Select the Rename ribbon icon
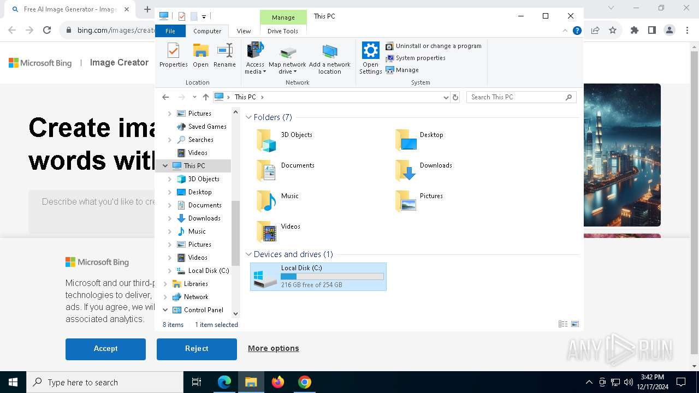The image size is (699, 393). coord(224,55)
